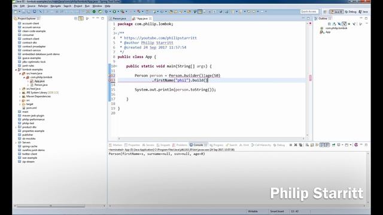
Task: Select the Console tab
Action: (198, 145)
